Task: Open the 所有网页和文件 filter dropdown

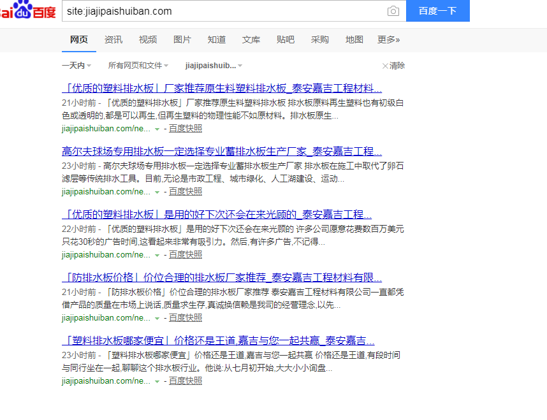Action: click(138, 65)
